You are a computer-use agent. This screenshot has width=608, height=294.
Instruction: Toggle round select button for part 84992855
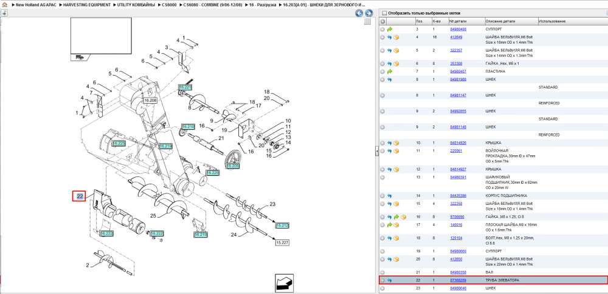pos(382,111)
